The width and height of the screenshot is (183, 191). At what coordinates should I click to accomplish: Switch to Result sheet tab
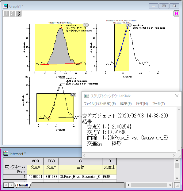tap(23, 185)
